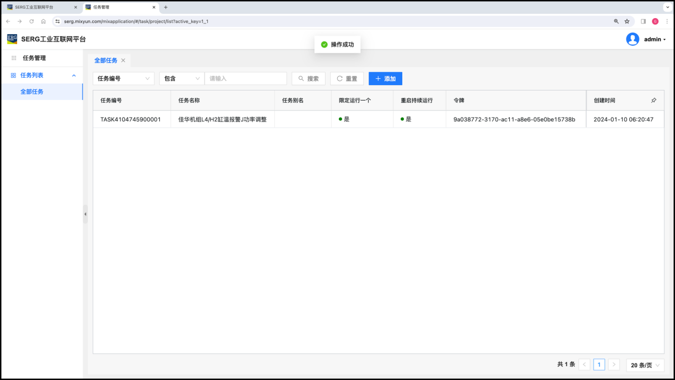Close the 全部任务 tab
Screen dimensions: 675x380
coord(123,61)
